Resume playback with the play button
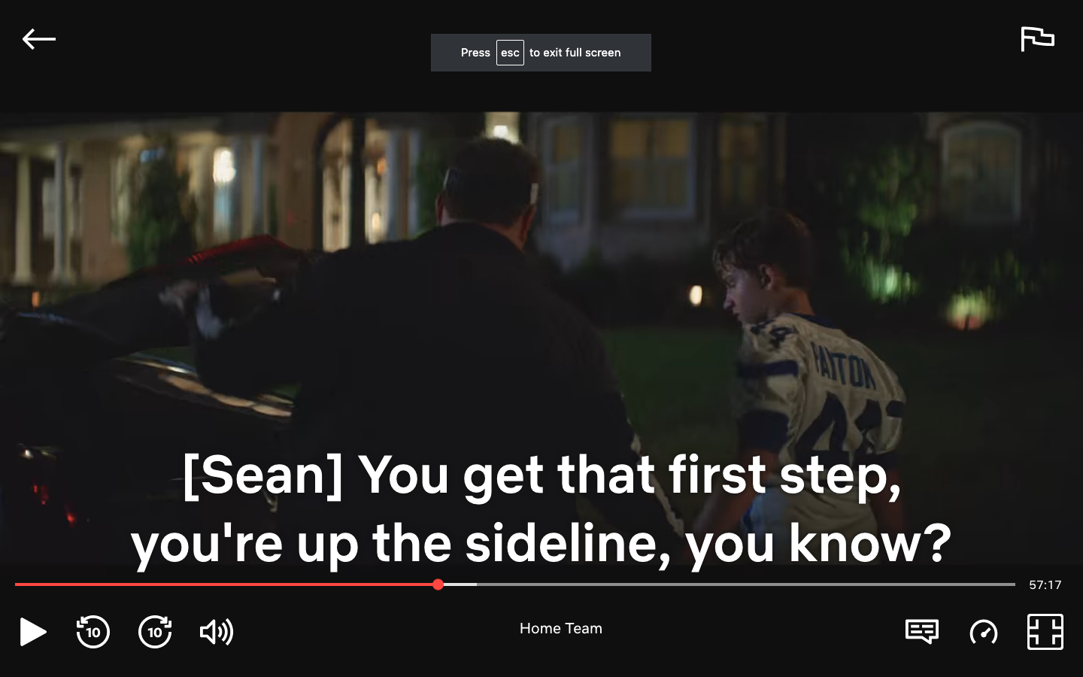 point(32,632)
